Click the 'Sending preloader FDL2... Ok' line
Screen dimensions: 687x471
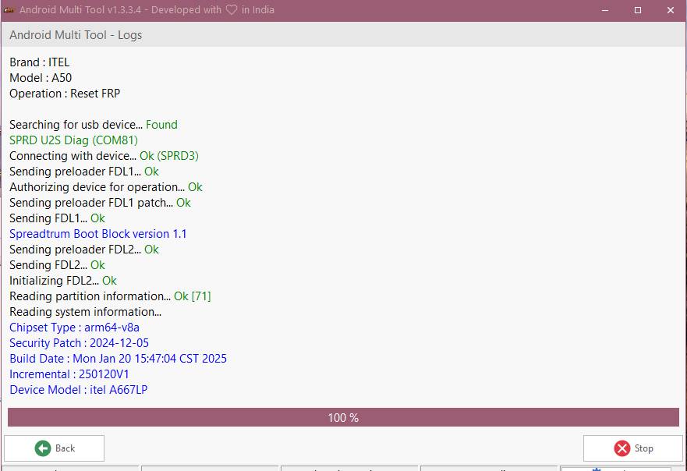[84, 250]
